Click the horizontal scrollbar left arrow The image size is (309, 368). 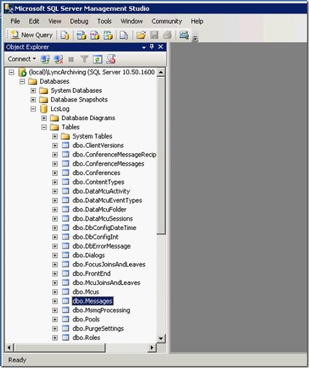click(9, 347)
